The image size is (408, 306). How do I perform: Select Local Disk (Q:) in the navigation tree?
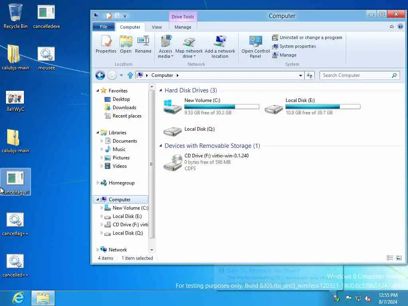click(x=127, y=233)
